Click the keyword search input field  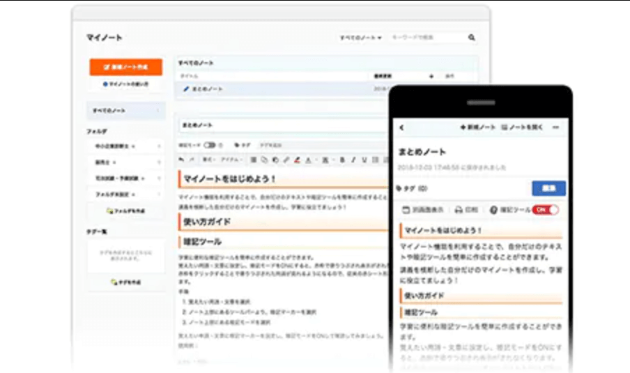[x=425, y=38]
